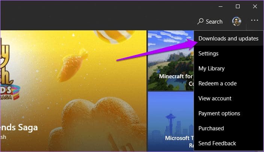
Task: Open the Candy Crush Friends Saga banner
Action: pyautogui.click(x=73, y=91)
